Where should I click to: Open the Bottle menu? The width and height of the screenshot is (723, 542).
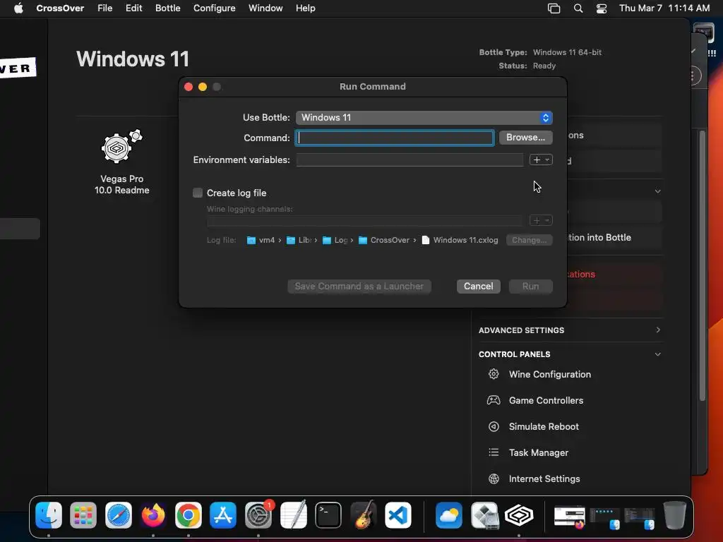(168, 8)
